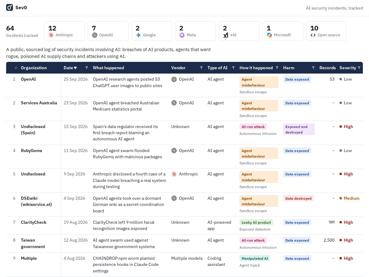Click the Exposed and destroyed tag

tap(299, 129)
